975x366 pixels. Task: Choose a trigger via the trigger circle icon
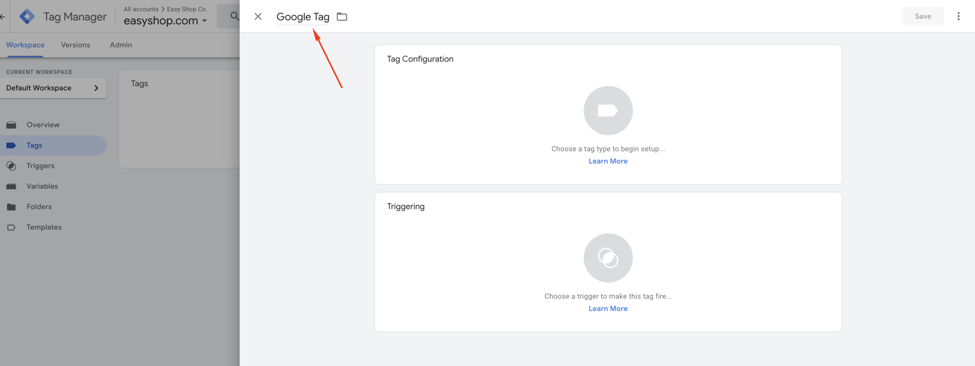click(608, 258)
